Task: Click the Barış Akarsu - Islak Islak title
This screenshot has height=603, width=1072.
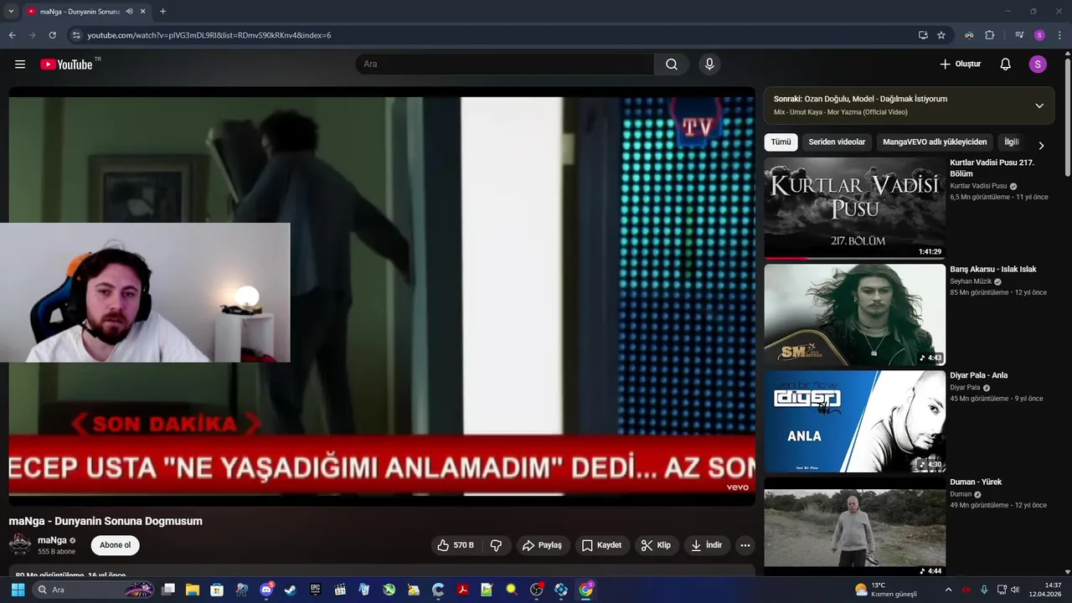Action: pos(992,269)
